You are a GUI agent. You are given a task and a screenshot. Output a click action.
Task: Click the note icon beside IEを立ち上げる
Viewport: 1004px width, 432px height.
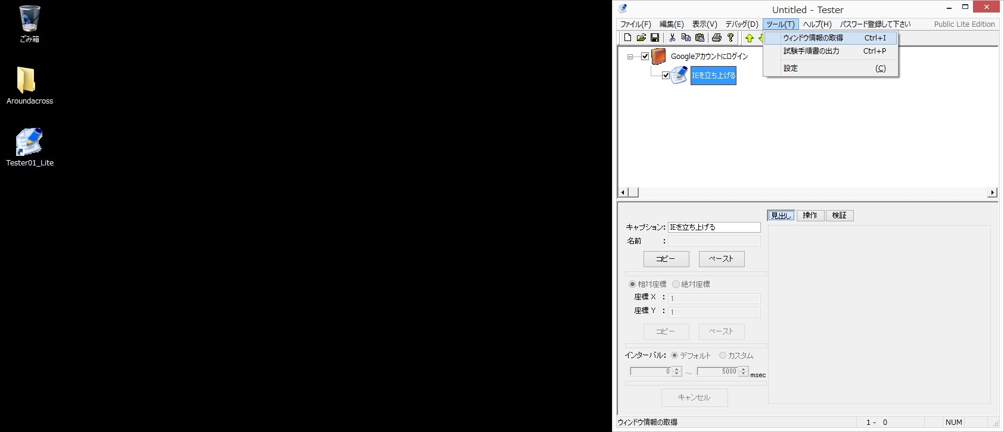679,75
